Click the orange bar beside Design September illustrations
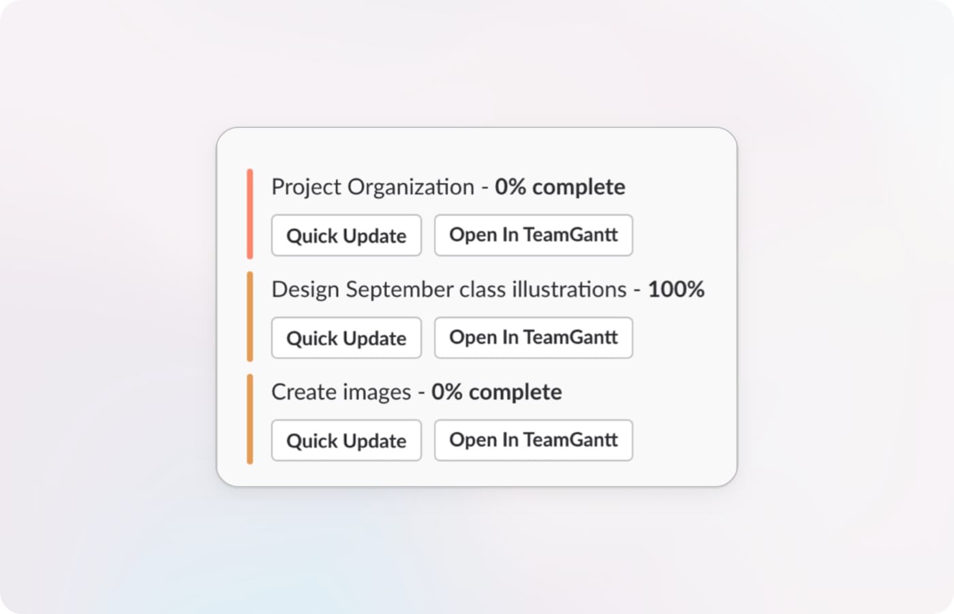 coord(250,315)
